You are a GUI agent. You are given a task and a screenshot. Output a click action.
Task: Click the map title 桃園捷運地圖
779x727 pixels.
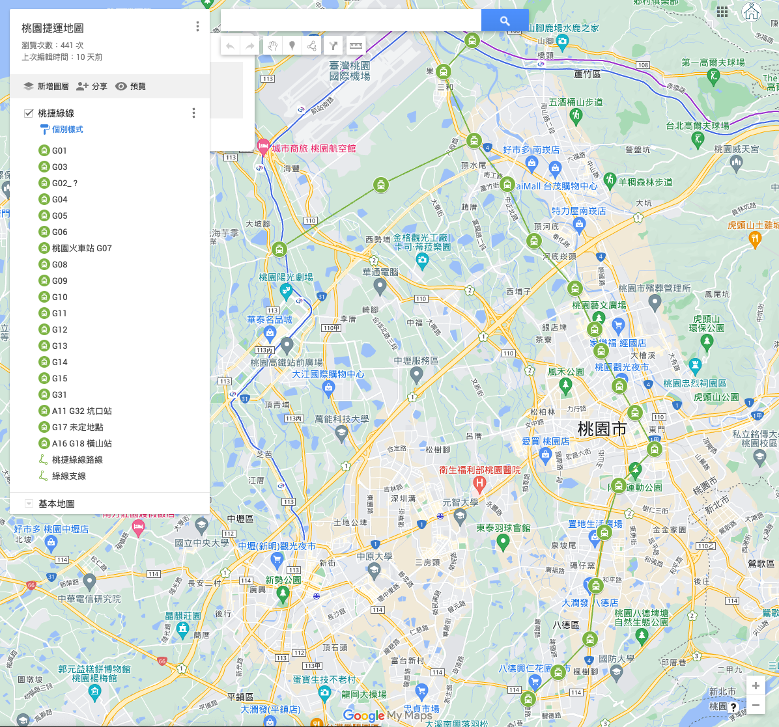pyautogui.click(x=53, y=28)
